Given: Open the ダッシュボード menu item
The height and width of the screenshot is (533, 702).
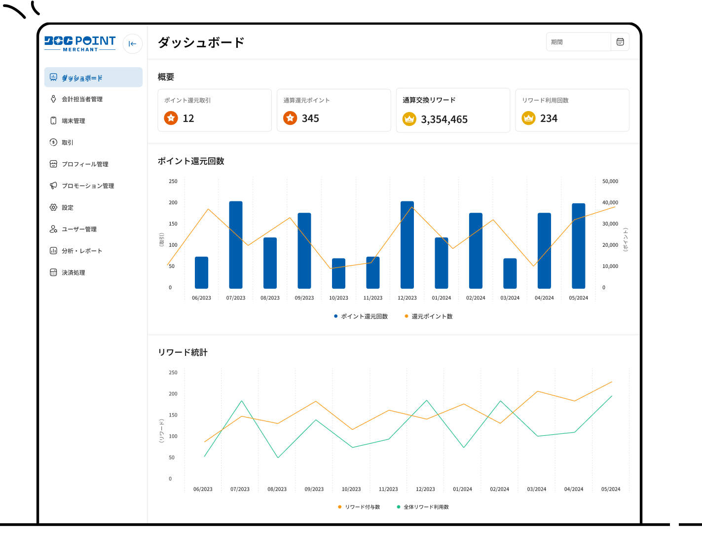Looking at the screenshot, I should pos(93,77).
